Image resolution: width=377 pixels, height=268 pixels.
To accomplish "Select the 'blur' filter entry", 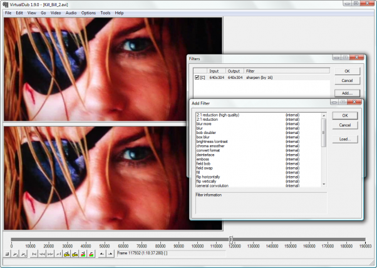I will tap(259, 128).
